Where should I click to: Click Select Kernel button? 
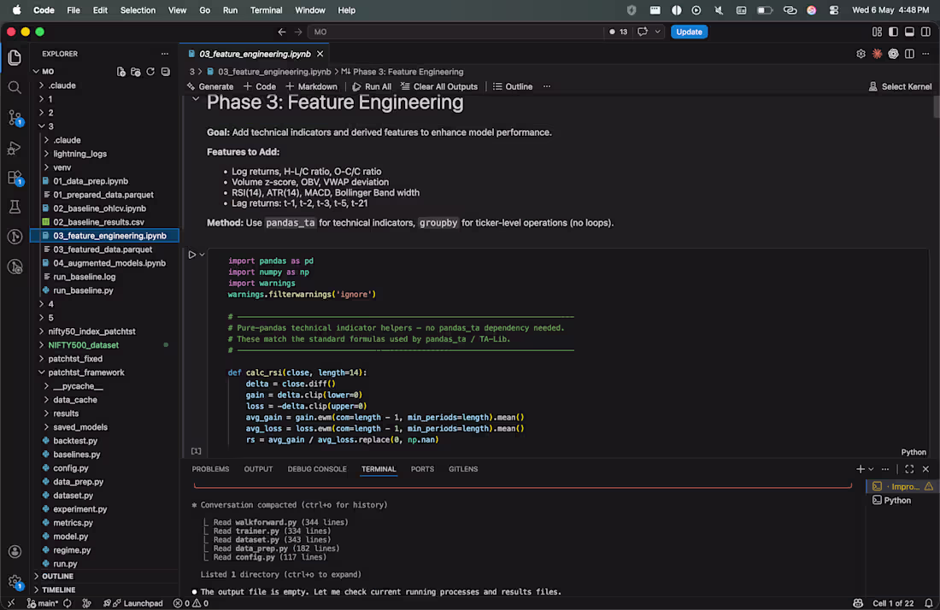click(900, 86)
